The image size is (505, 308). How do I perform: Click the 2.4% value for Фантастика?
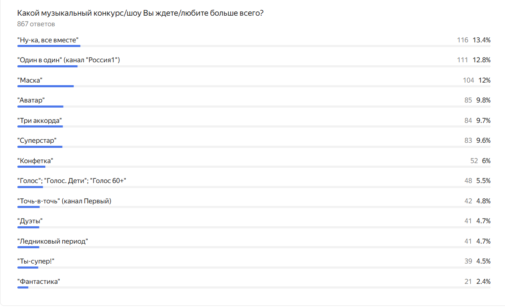pos(483,282)
